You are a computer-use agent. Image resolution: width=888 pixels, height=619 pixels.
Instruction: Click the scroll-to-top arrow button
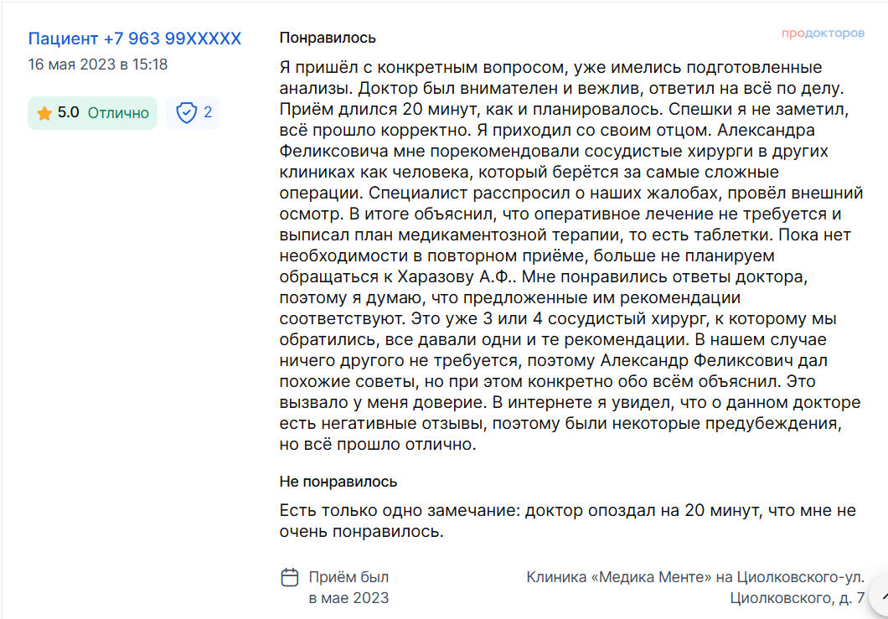(x=880, y=596)
